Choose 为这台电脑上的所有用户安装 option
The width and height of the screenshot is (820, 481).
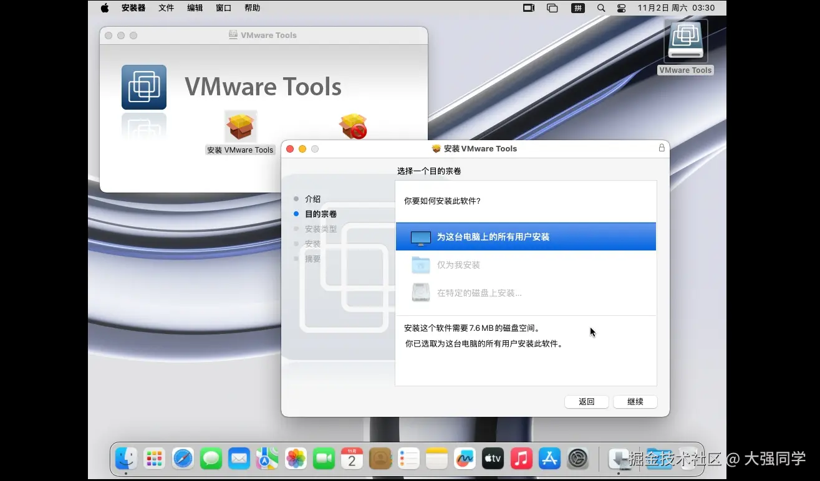coord(526,237)
